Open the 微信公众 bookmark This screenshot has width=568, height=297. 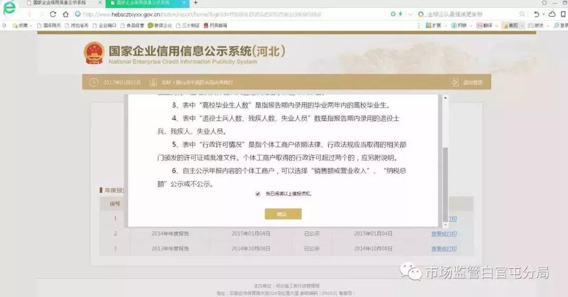point(160,25)
